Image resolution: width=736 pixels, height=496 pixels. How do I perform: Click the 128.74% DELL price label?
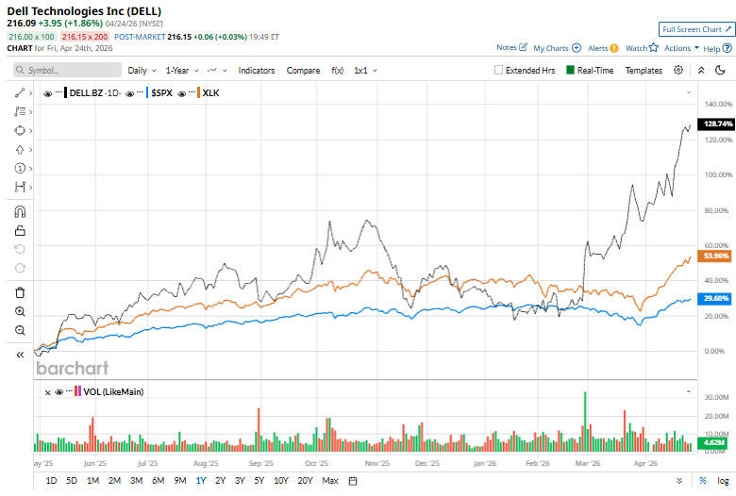tap(716, 124)
